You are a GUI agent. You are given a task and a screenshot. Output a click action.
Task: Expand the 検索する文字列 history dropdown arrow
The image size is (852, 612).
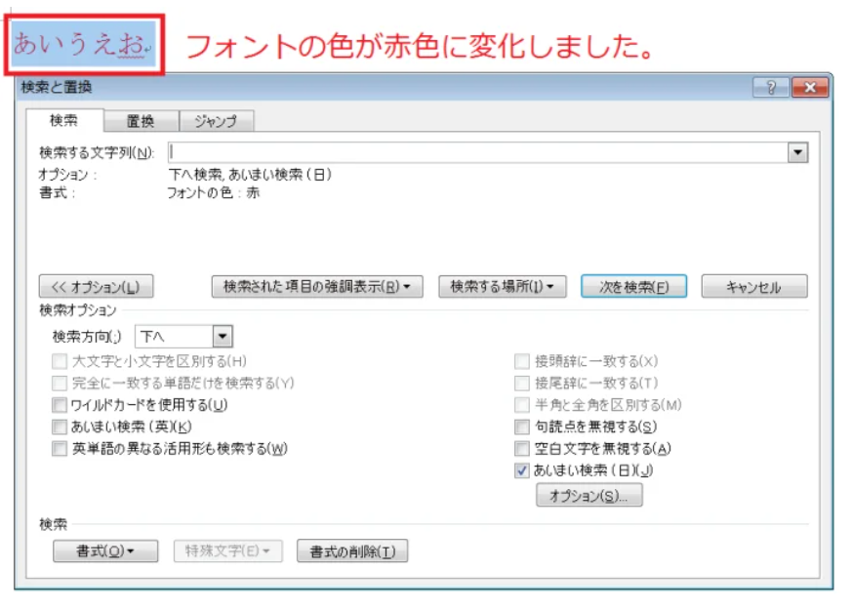pos(798,152)
